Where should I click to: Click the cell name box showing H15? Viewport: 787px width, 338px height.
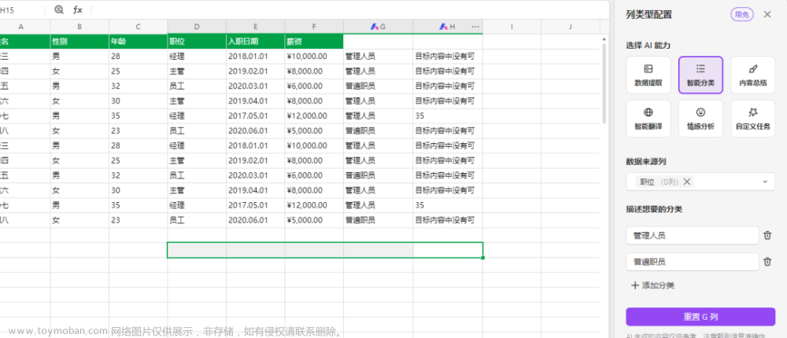point(21,10)
